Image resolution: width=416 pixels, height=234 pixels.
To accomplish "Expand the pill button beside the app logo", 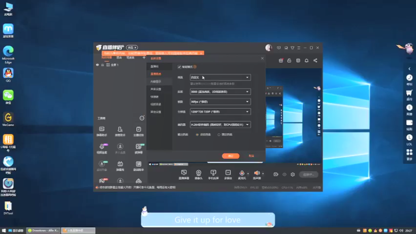I will 132,47.
